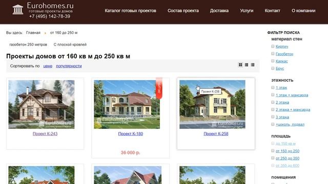Click the Газобетон filter link
Screen dimensions: 328x184
[x=284, y=54]
